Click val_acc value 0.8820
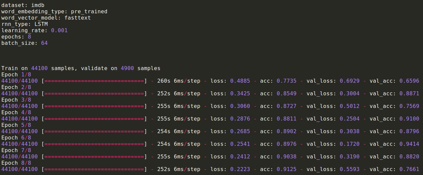Viewport: 423px width, 175px height. tap(409, 156)
